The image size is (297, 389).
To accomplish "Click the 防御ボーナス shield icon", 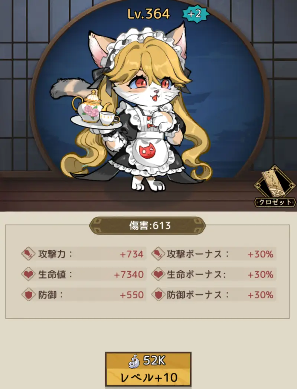I will (158, 295).
